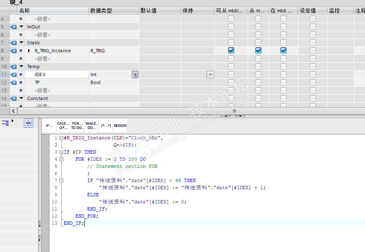This screenshot has width=365, height=252.
Task: Uncheck writable from HMI for R_TRIG_Instance
Action: coord(259,51)
